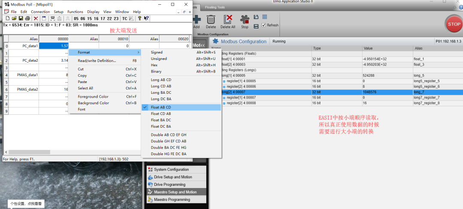Click function 16 toolbar button
The width and height of the screenshot is (463, 209).
point(96,18)
